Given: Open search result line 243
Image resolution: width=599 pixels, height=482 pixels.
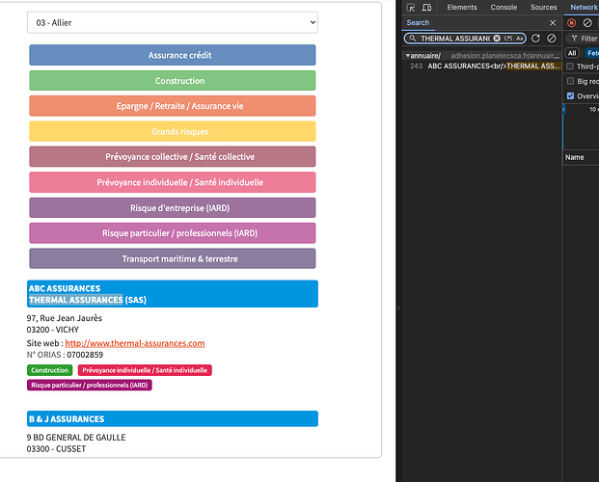Looking at the screenshot, I should click(483, 67).
